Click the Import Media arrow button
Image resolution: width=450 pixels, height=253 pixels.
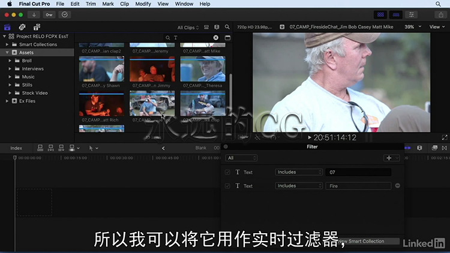34,14
